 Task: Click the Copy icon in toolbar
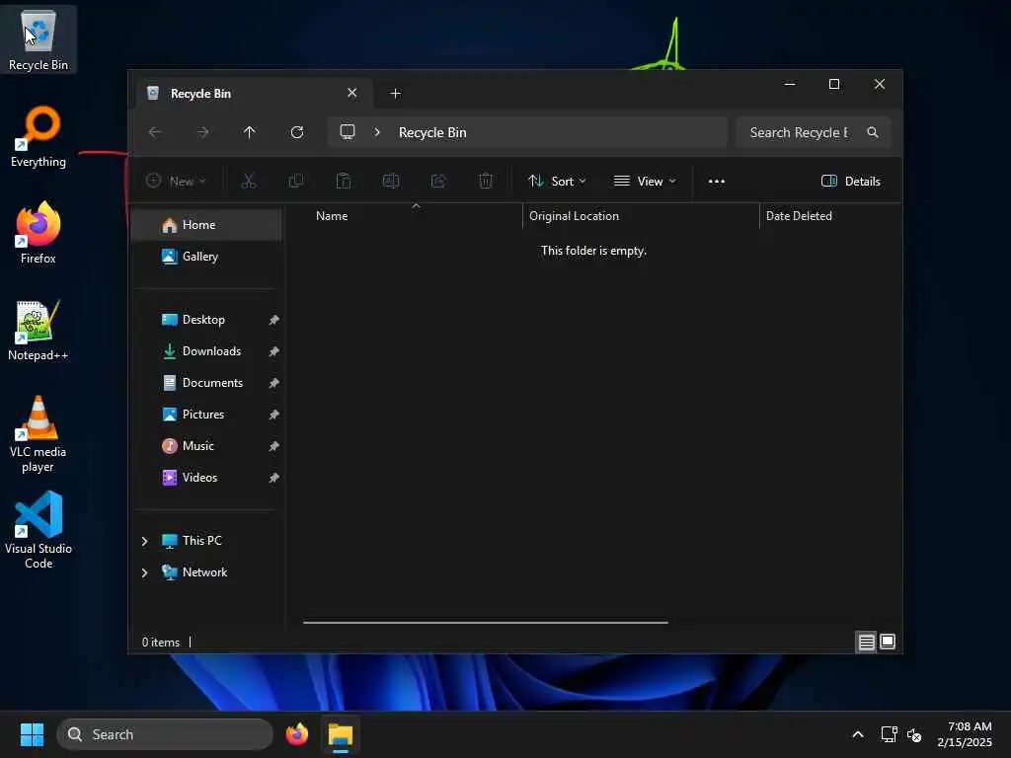[x=296, y=182]
